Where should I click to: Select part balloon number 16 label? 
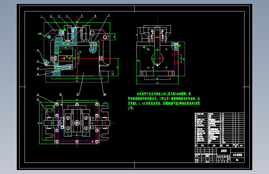click(x=105, y=94)
